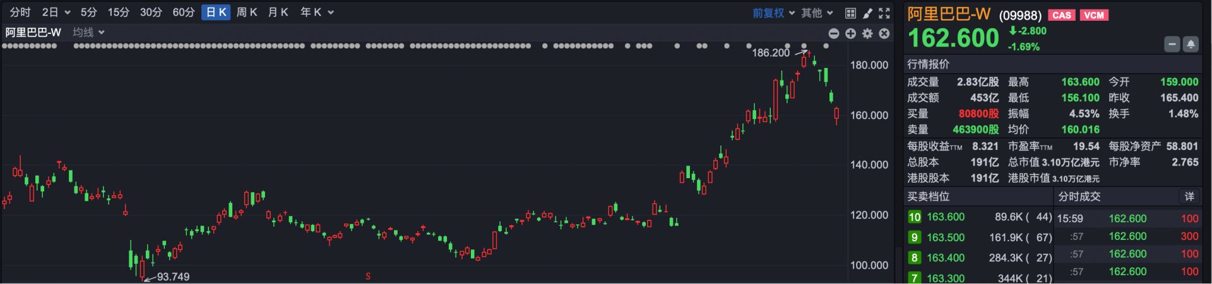The height and width of the screenshot is (284, 1212).
Task: Open the 2日 period dropdown
Action: click(x=56, y=13)
